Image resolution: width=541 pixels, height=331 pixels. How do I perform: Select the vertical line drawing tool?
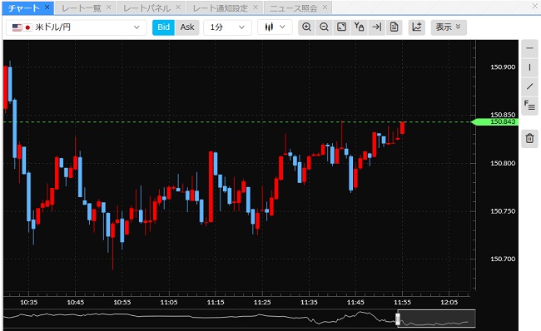click(529, 67)
